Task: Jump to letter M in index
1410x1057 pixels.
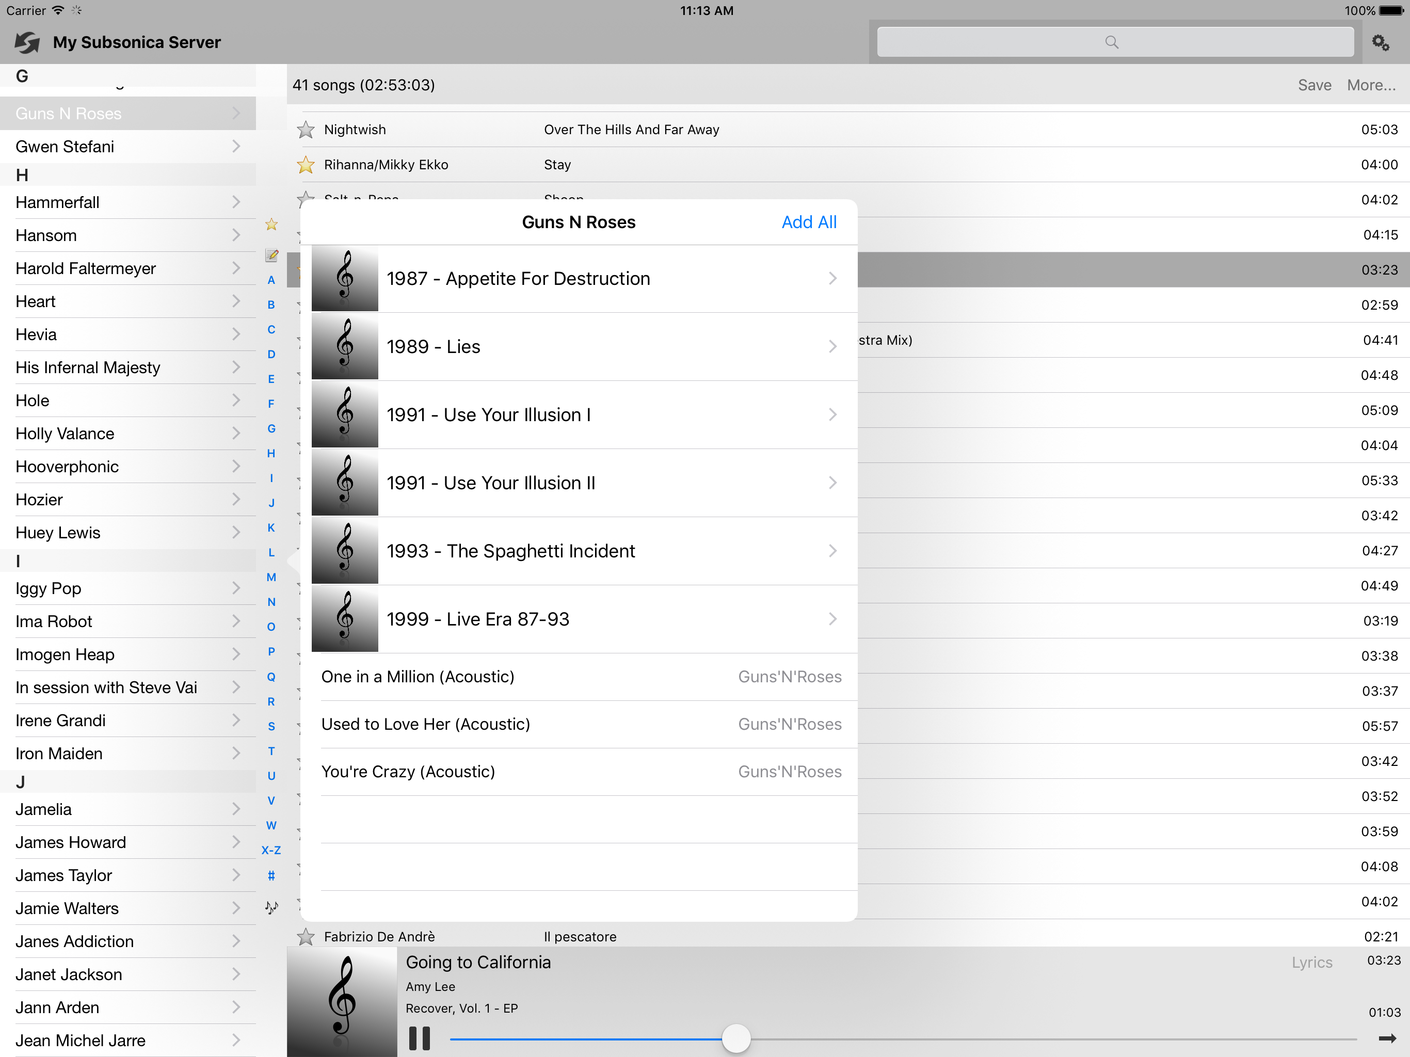Action: [x=271, y=578]
